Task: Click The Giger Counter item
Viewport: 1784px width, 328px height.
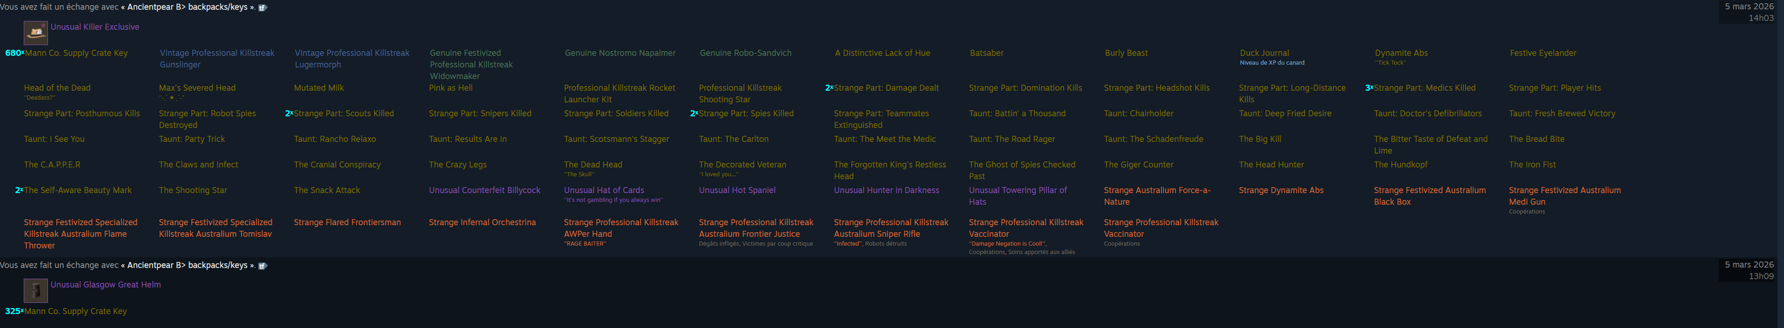Action: pyautogui.click(x=1139, y=165)
